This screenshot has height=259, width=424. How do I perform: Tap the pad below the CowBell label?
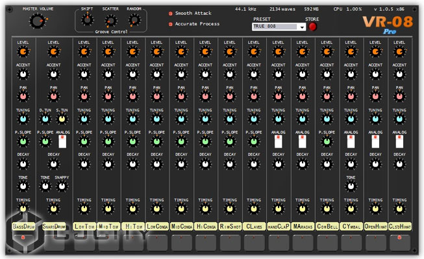pyautogui.click(x=327, y=242)
